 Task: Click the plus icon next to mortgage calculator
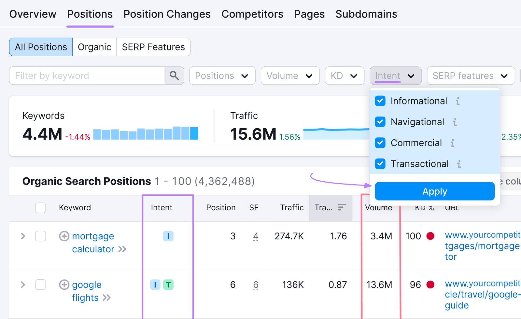click(64, 236)
